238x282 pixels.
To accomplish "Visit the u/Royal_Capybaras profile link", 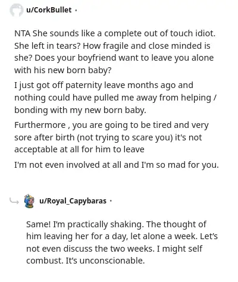I will (x=73, y=201).
